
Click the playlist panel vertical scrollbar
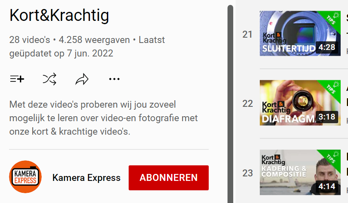[230, 104]
